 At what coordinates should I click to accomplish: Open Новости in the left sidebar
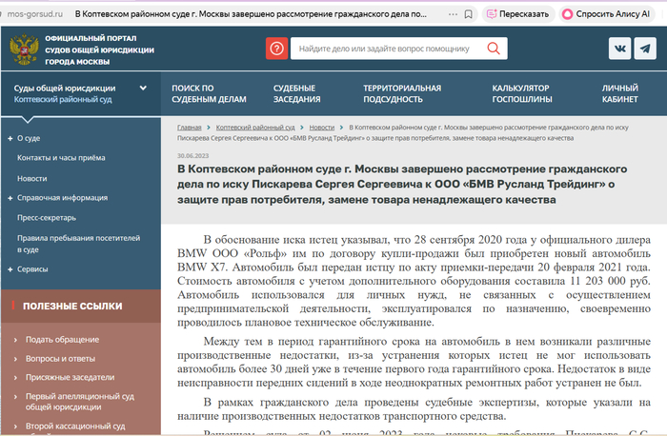pos(31,178)
